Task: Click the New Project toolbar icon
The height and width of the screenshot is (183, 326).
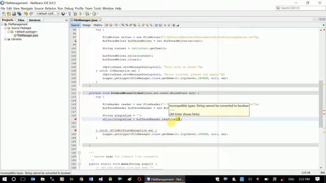Action: pyautogui.click(x=9, y=14)
